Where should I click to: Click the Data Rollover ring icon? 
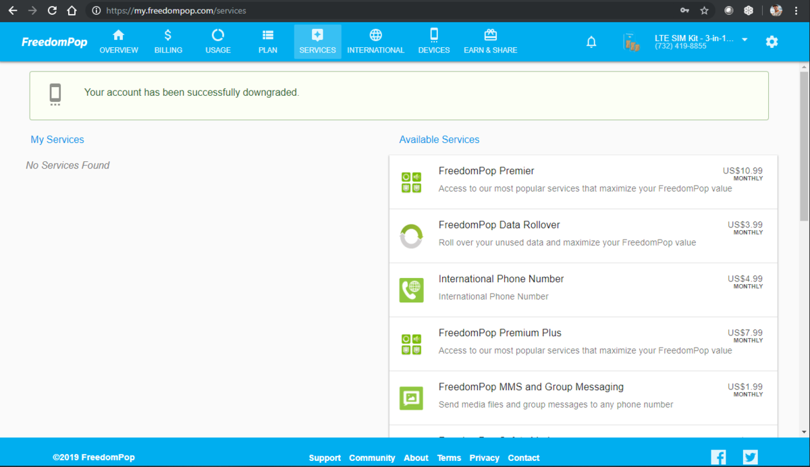(412, 236)
